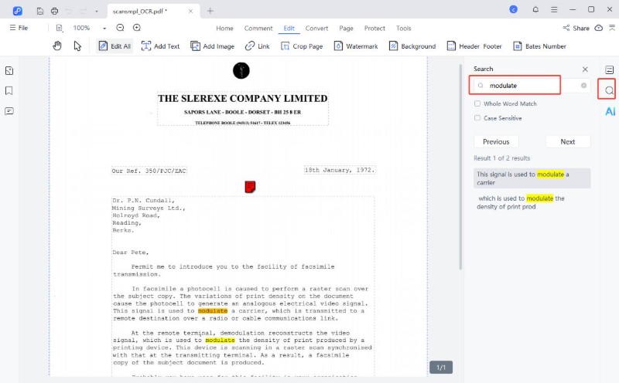Zoom out with the minus icon

(121, 28)
